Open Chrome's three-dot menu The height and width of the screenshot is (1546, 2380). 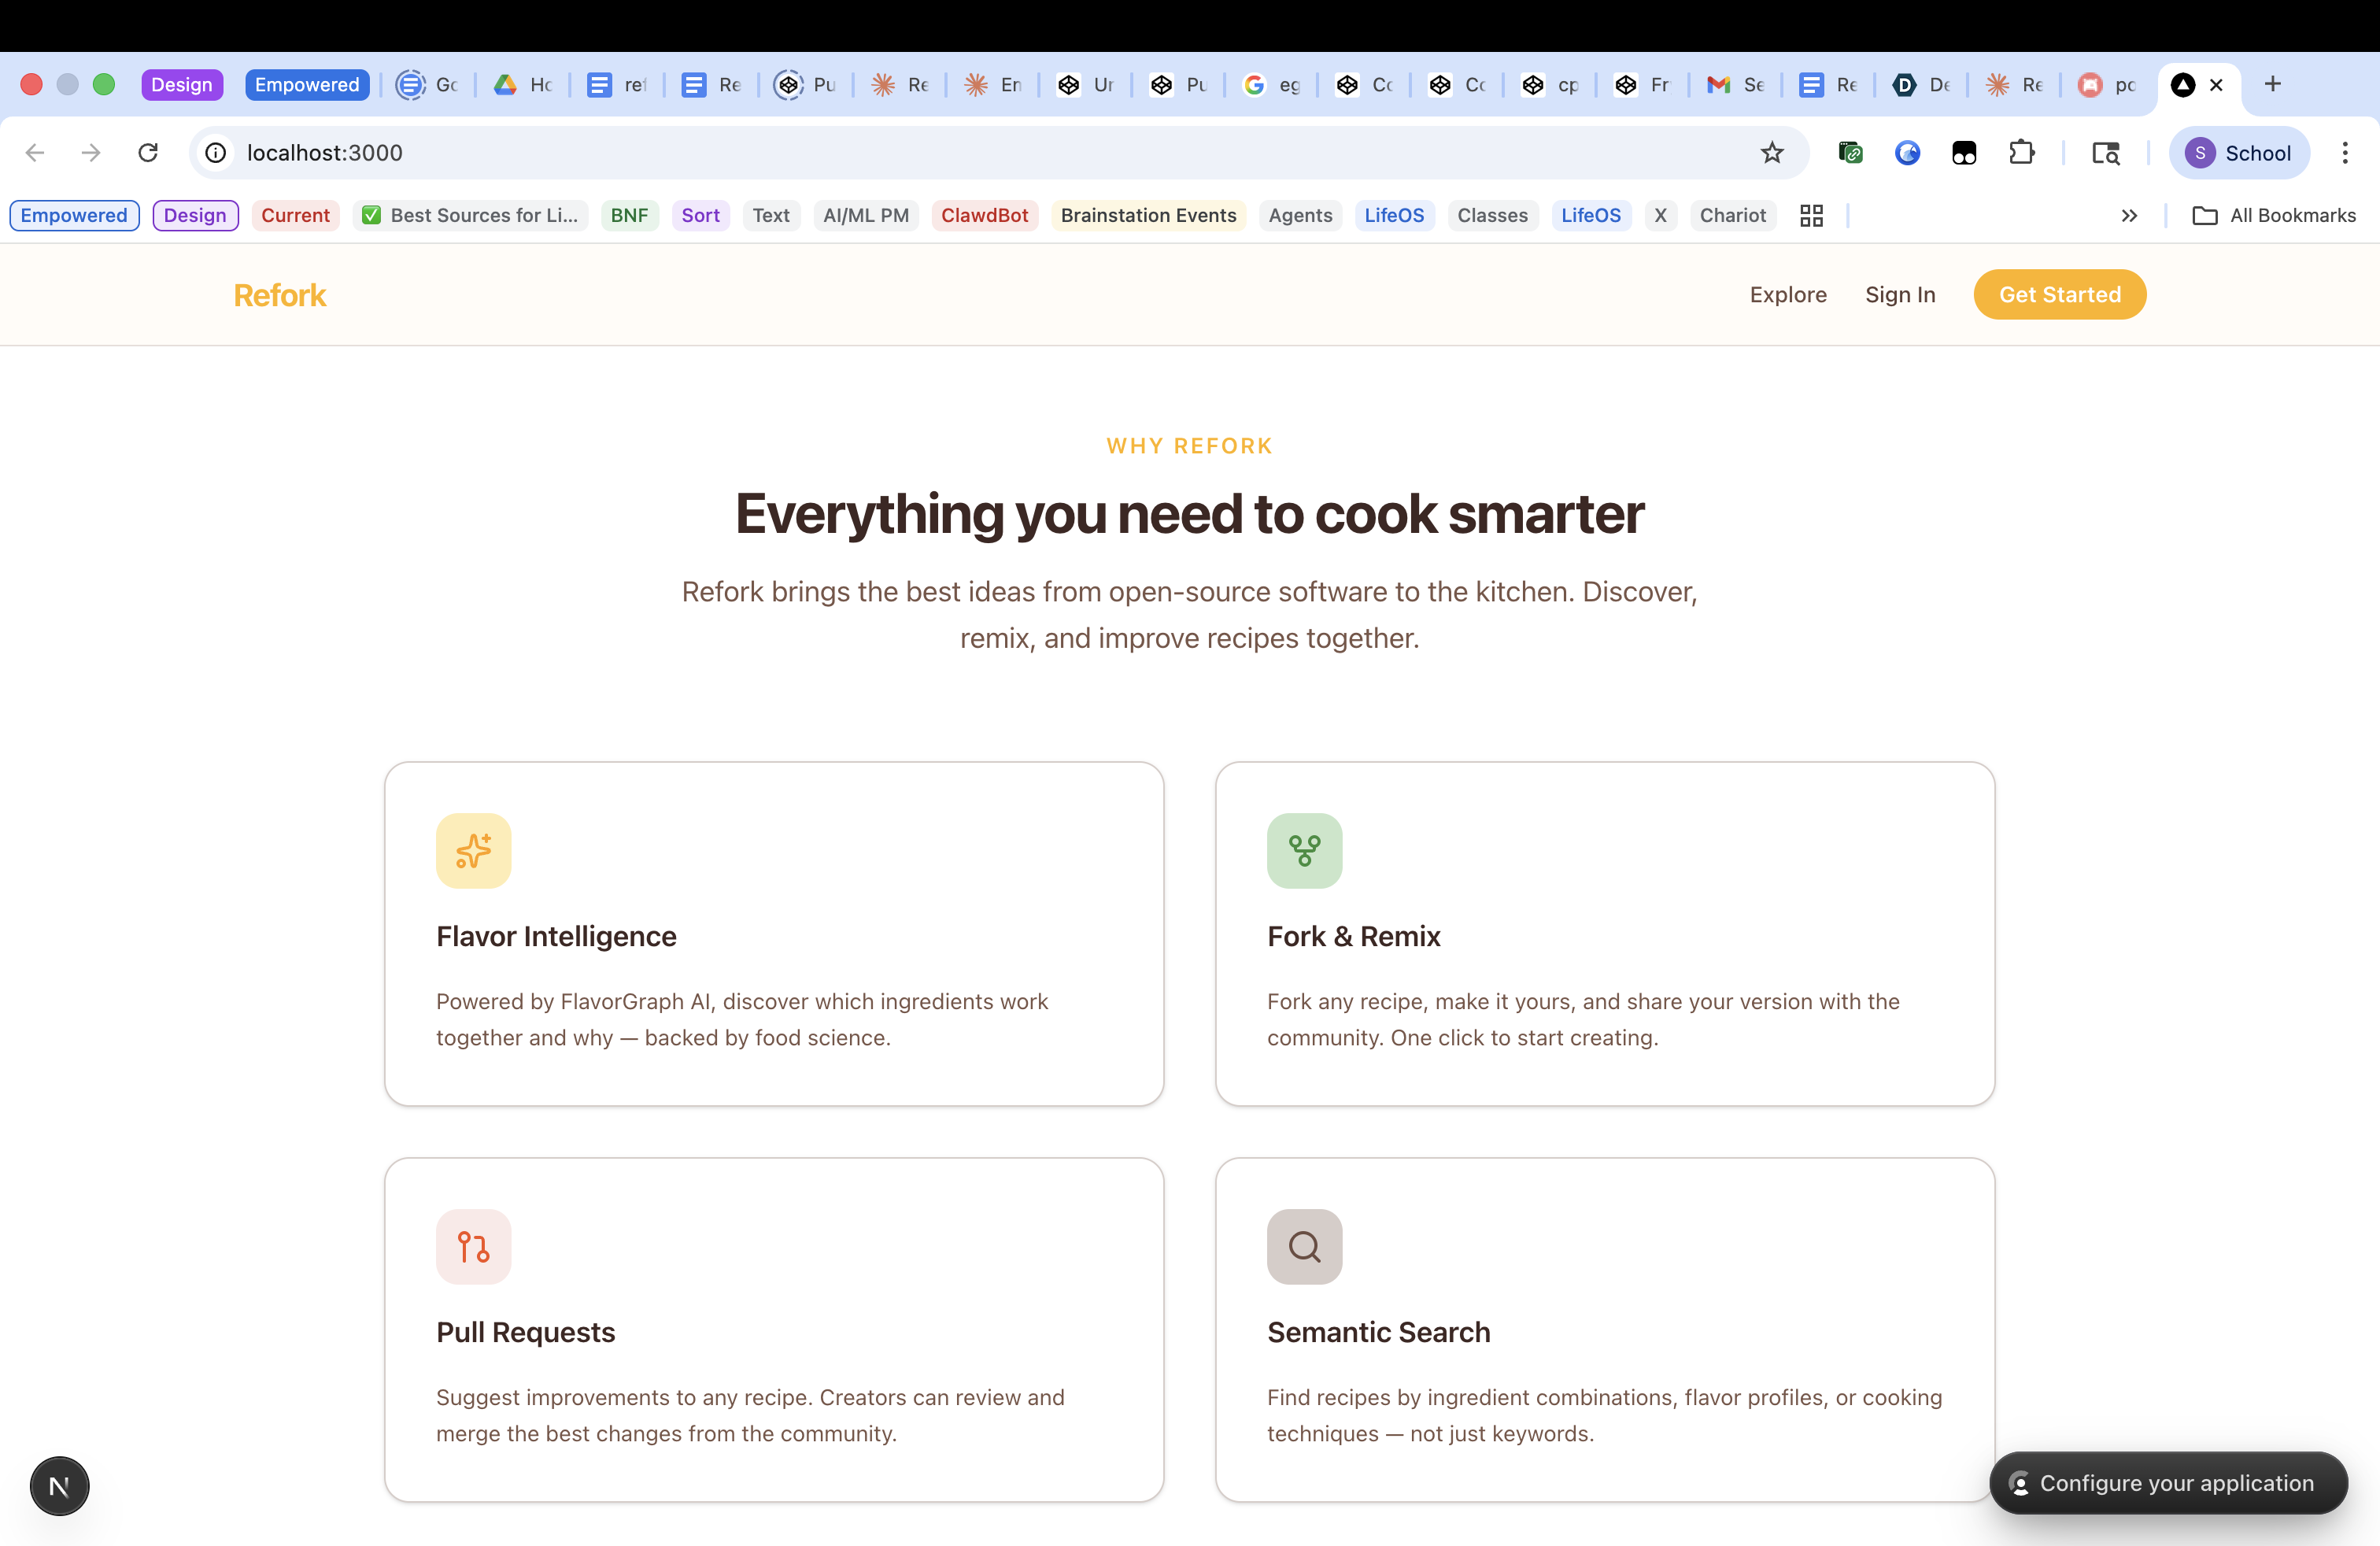tap(2344, 153)
